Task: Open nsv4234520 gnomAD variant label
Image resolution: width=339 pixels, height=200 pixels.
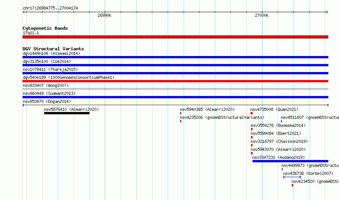Action: tap(315, 181)
